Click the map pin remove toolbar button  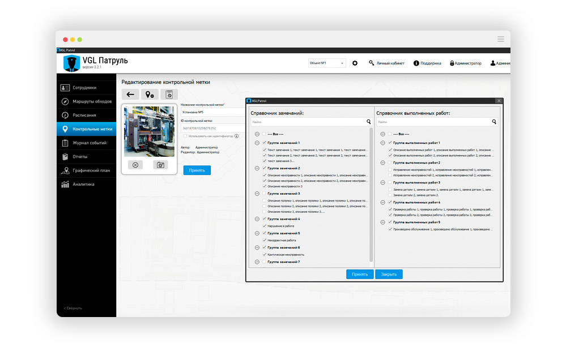click(x=150, y=95)
